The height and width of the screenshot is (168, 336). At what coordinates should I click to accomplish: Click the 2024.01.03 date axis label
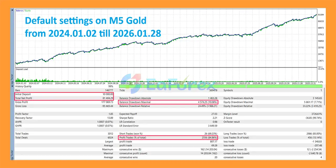22,83
